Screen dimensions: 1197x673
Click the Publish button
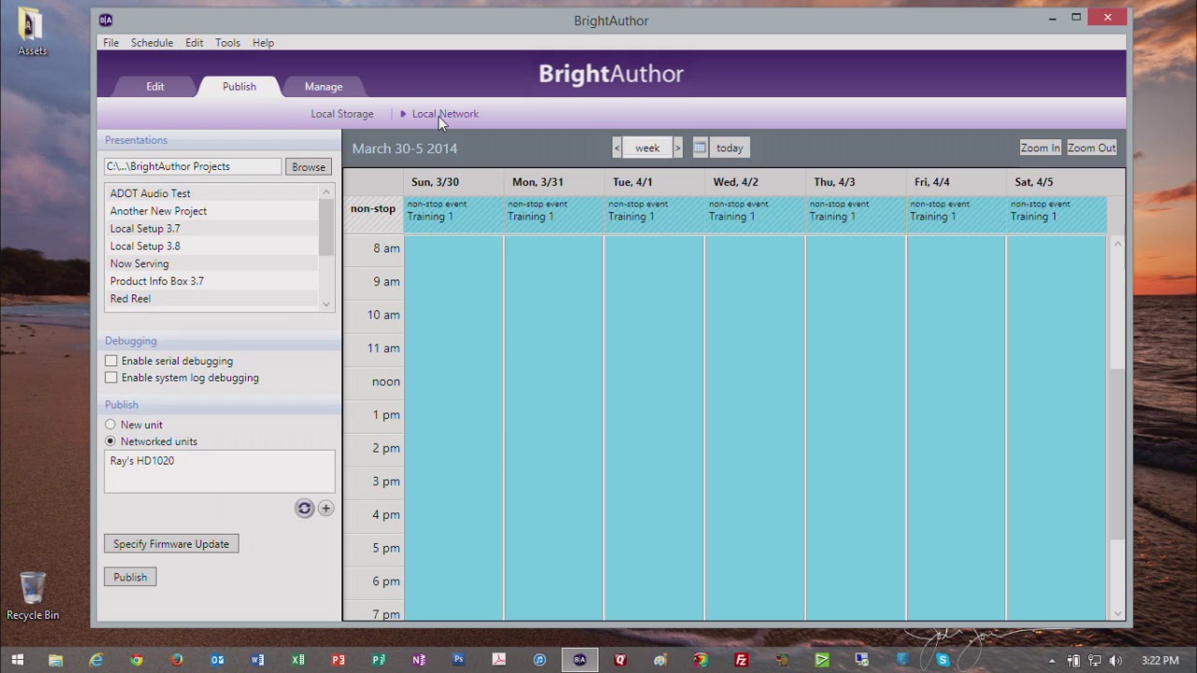[x=130, y=577]
